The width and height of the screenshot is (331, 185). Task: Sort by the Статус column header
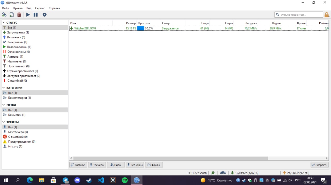173,23
